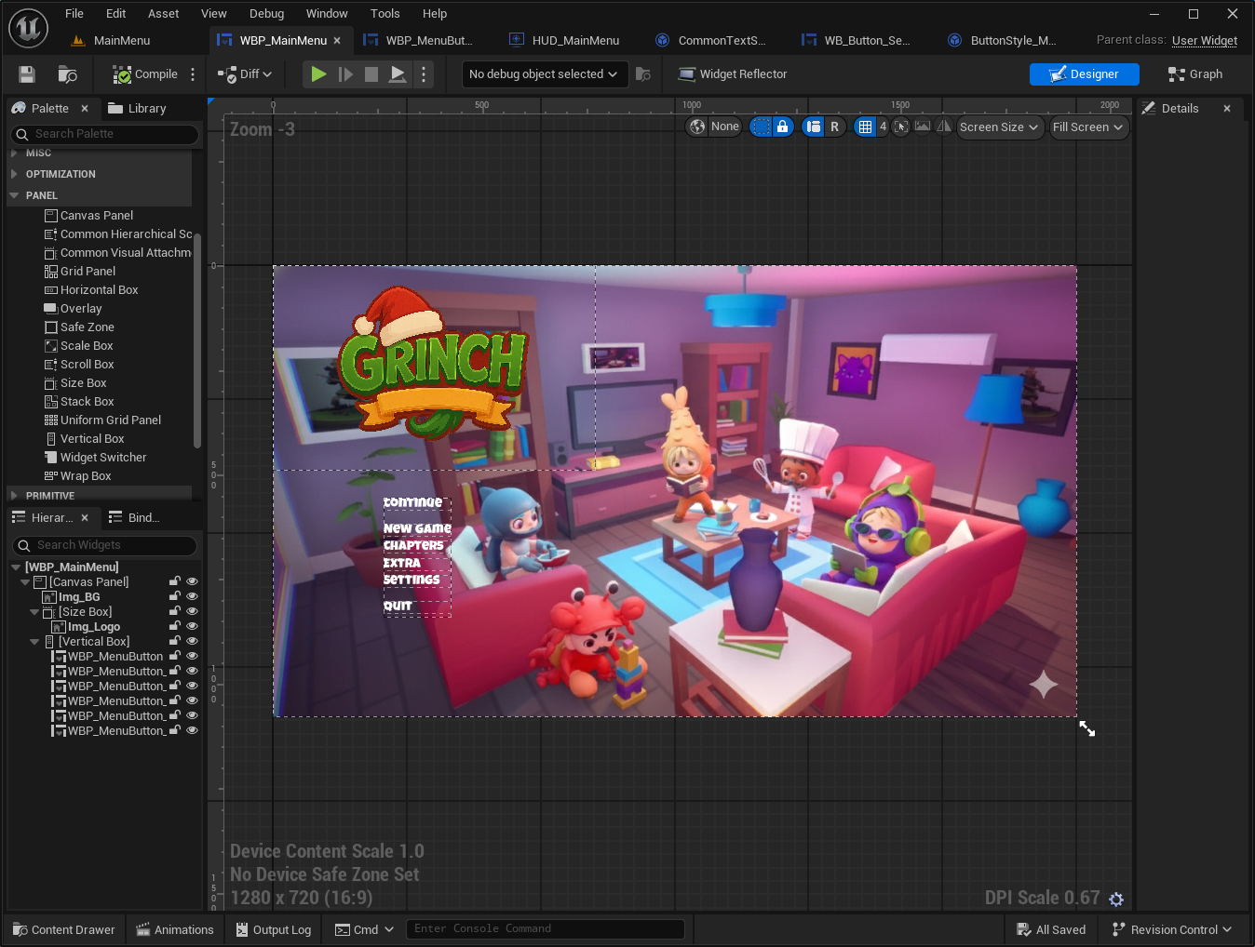Viewport: 1255px width, 947px height.
Task: Open the debug object selection dropdown
Action: coord(544,74)
